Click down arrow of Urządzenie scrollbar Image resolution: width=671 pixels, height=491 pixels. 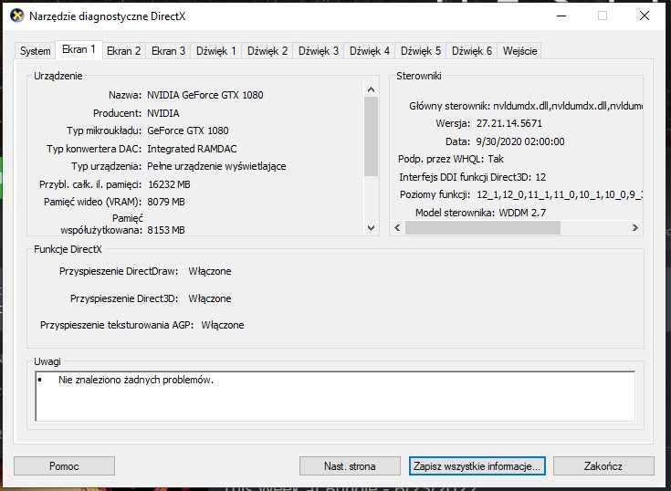pyautogui.click(x=371, y=228)
